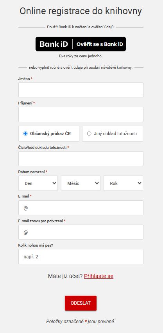Image resolution: width=163 pixels, height=333 pixels.
Task: Open the Rok year dropdown
Action: pos(123,183)
